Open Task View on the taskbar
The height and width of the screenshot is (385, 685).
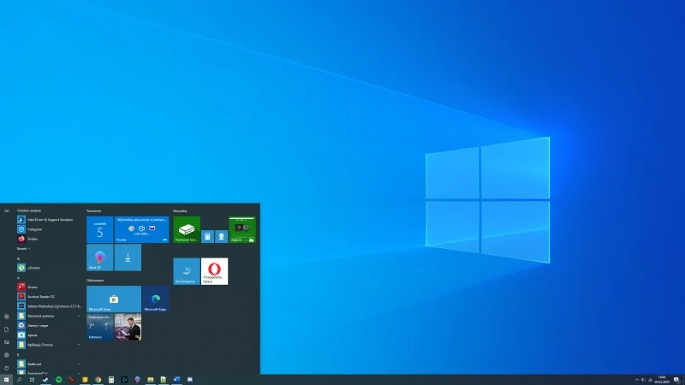[x=32, y=380]
